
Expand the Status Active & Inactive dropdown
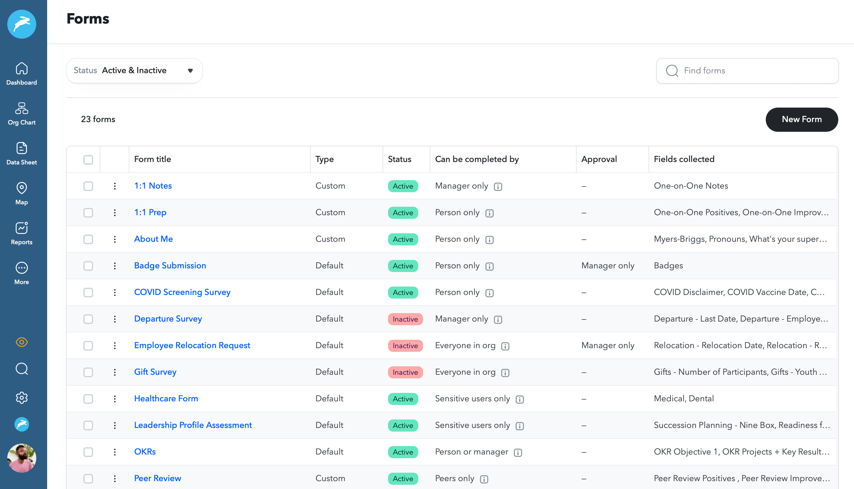pyautogui.click(x=134, y=70)
